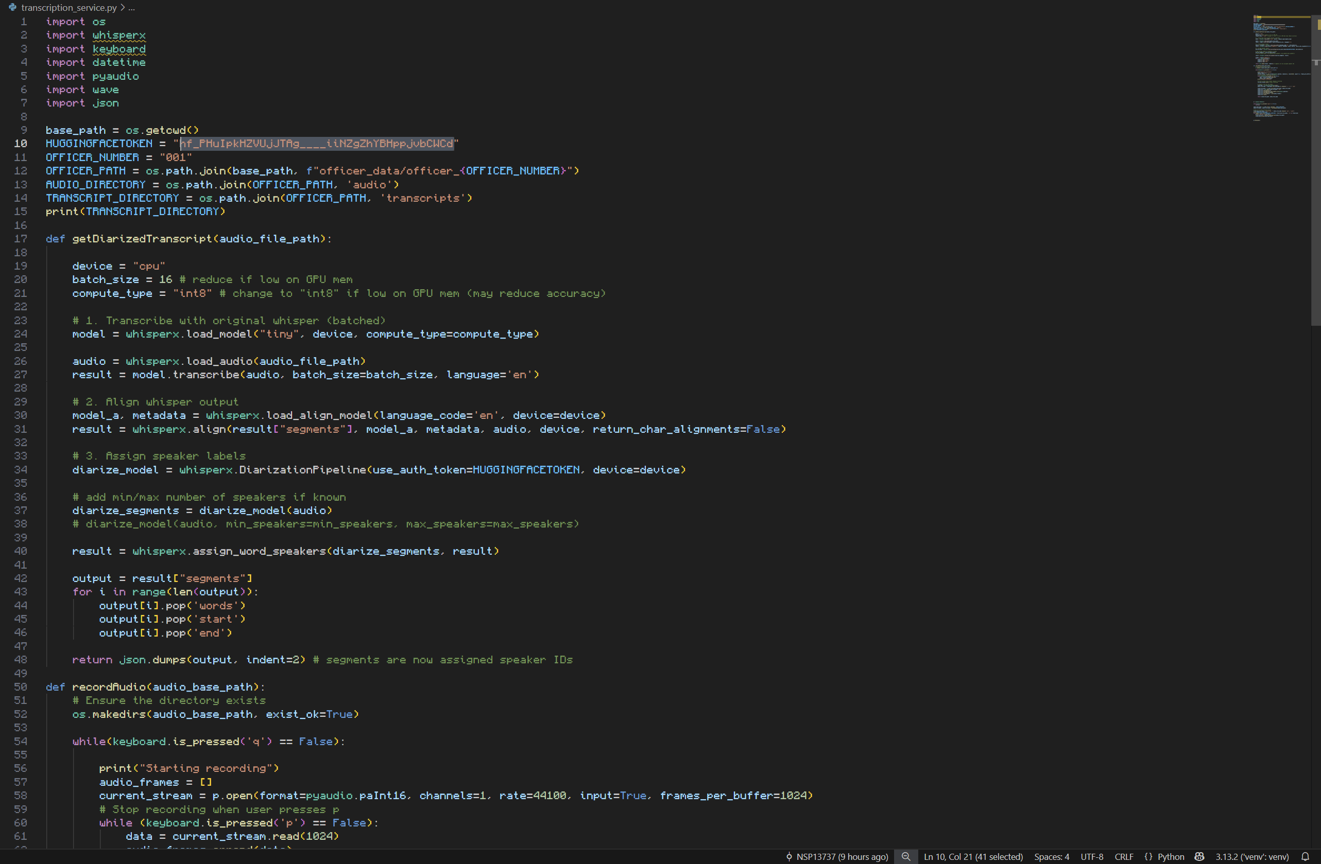Click line number 17 in gutter
The image size is (1321, 864).
(x=21, y=238)
